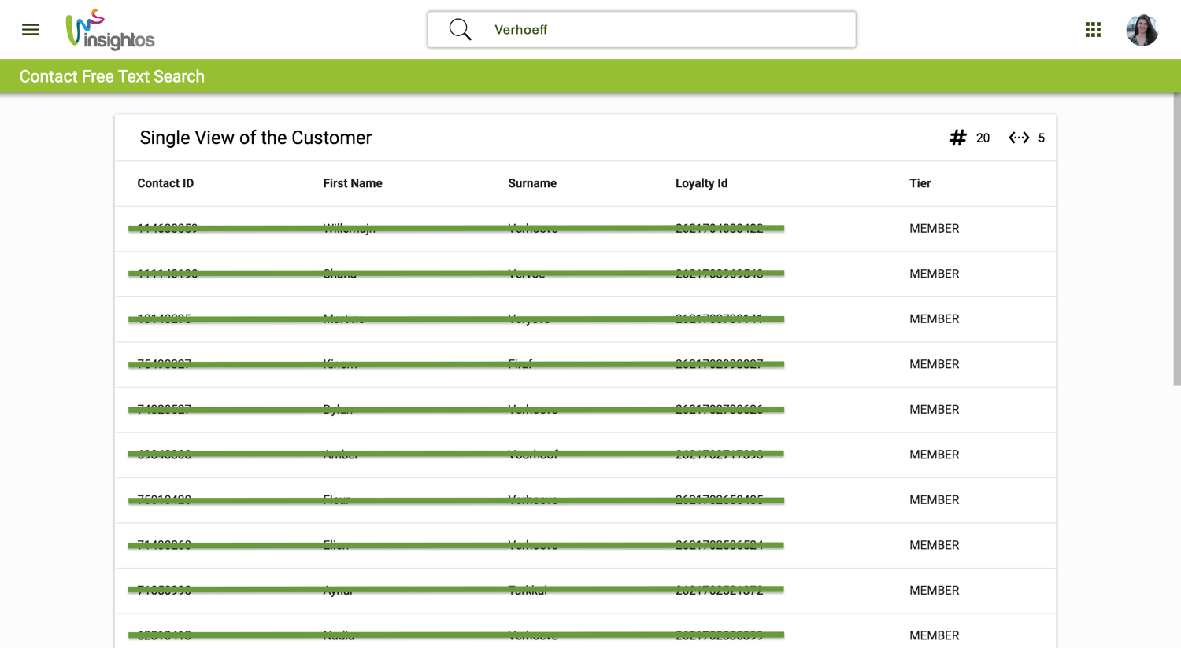This screenshot has height=648, width=1181.
Task: Click the row count value 20
Action: (x=983, y=138)
